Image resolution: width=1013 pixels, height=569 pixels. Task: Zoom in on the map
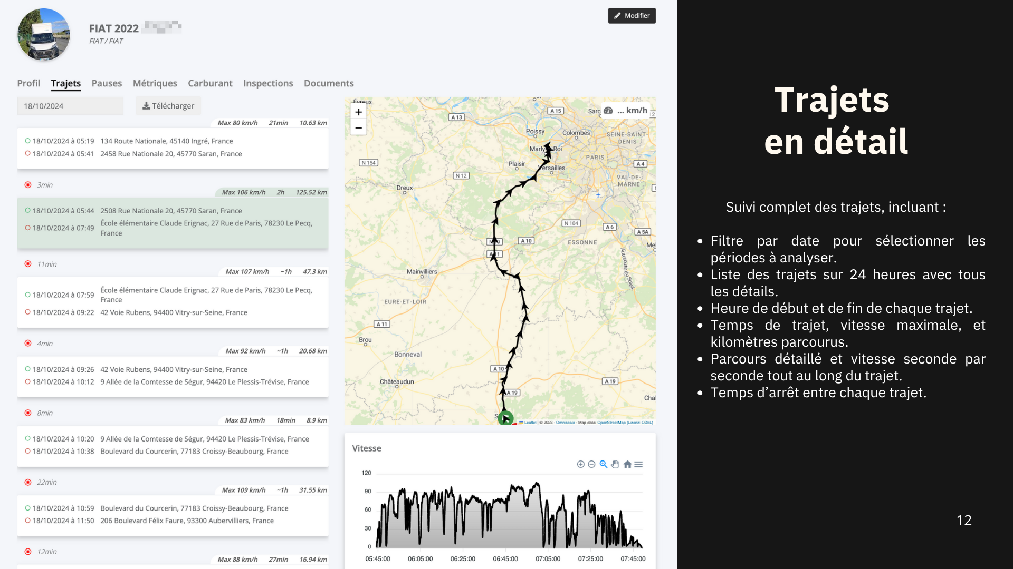click(x=358, y=112)
